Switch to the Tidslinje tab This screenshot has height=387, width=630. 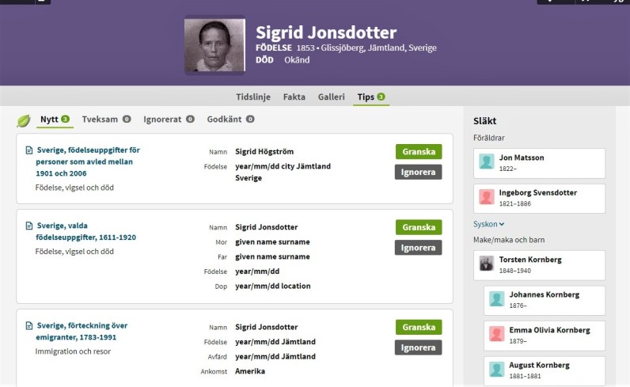click(253, 97)
